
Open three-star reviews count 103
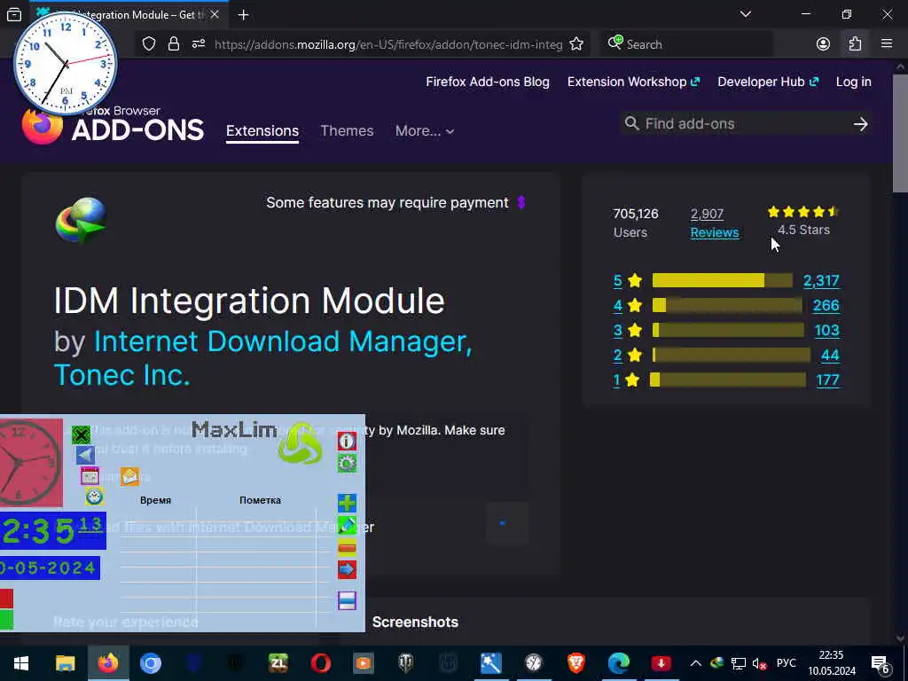point(826,330)
